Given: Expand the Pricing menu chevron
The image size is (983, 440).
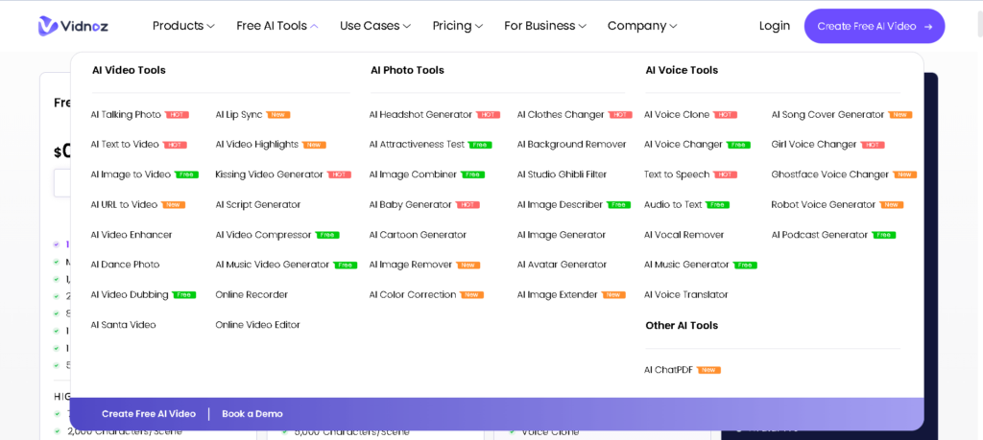Looking at the screenshot, I should coord(479,26).
